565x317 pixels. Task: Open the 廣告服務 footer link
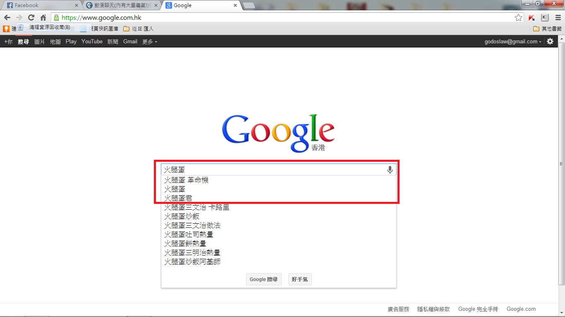point(398,309)
